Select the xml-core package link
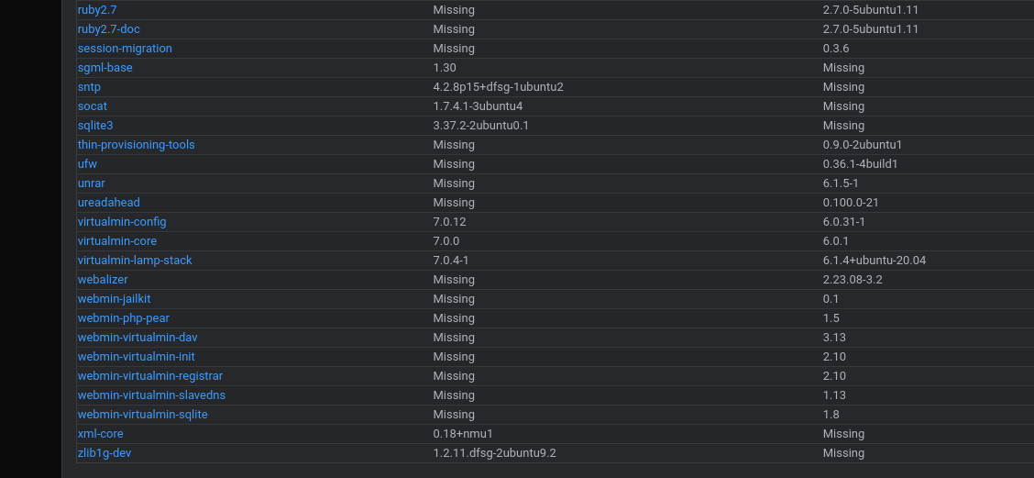Screen dimensions: 1034x478 [100, 434]
